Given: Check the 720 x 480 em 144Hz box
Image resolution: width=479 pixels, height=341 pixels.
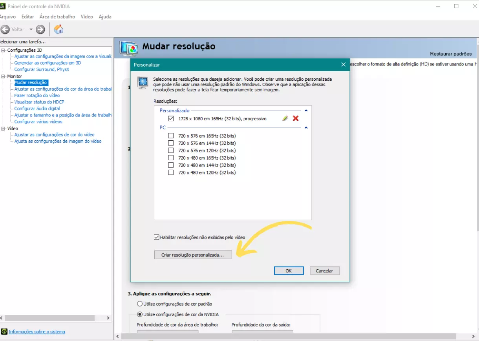Looking at the screenshot, I should pos(171,165).
